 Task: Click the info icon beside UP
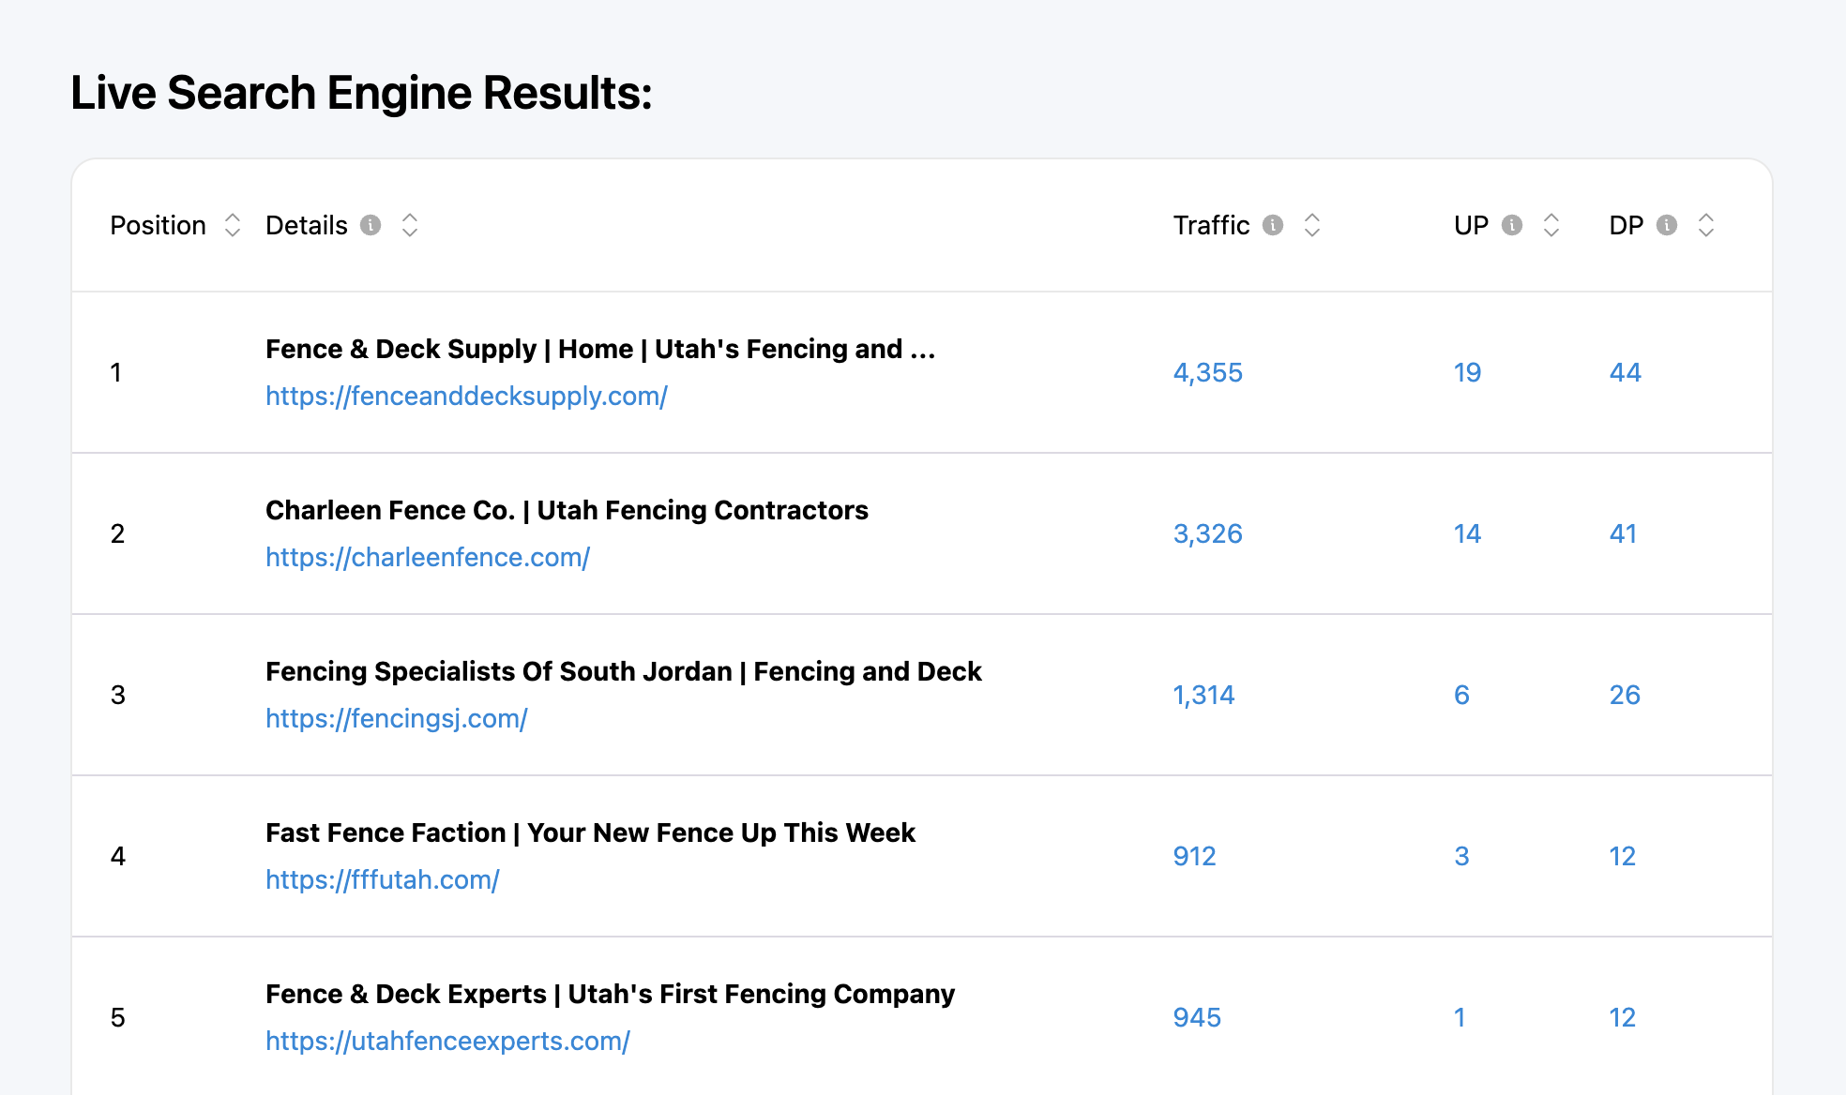(1512, 225)
